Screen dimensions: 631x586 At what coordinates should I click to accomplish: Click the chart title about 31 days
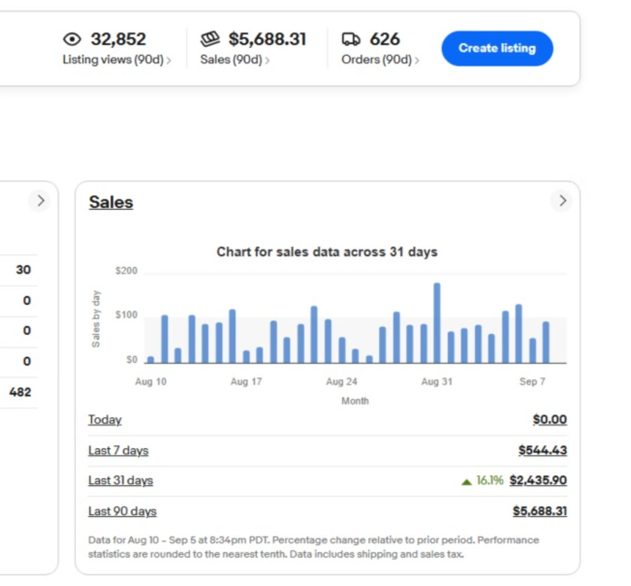[x=327, y=252]
